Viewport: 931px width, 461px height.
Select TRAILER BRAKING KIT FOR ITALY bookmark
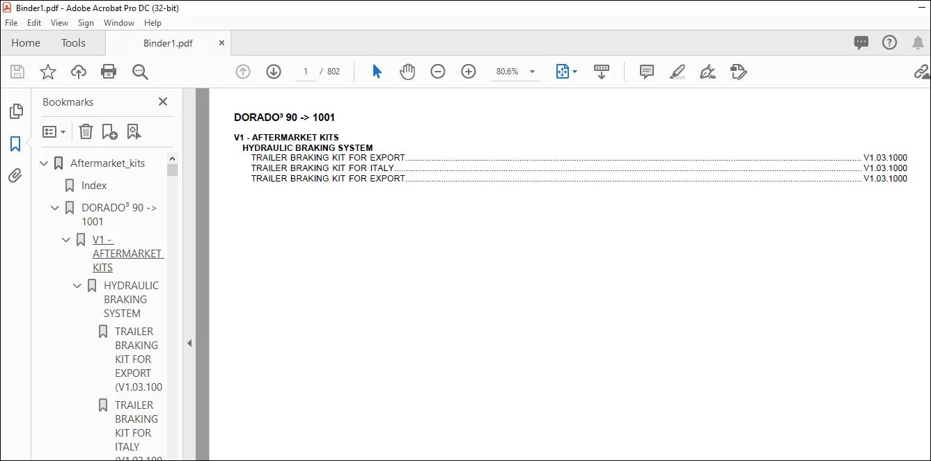138,432
